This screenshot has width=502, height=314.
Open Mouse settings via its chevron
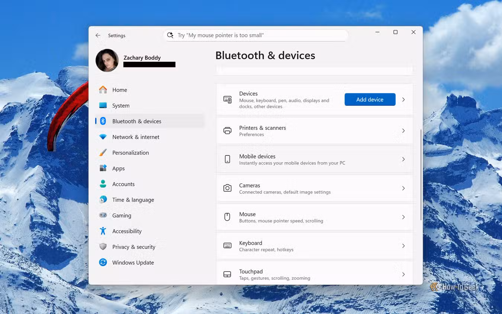tap(403, 217)
